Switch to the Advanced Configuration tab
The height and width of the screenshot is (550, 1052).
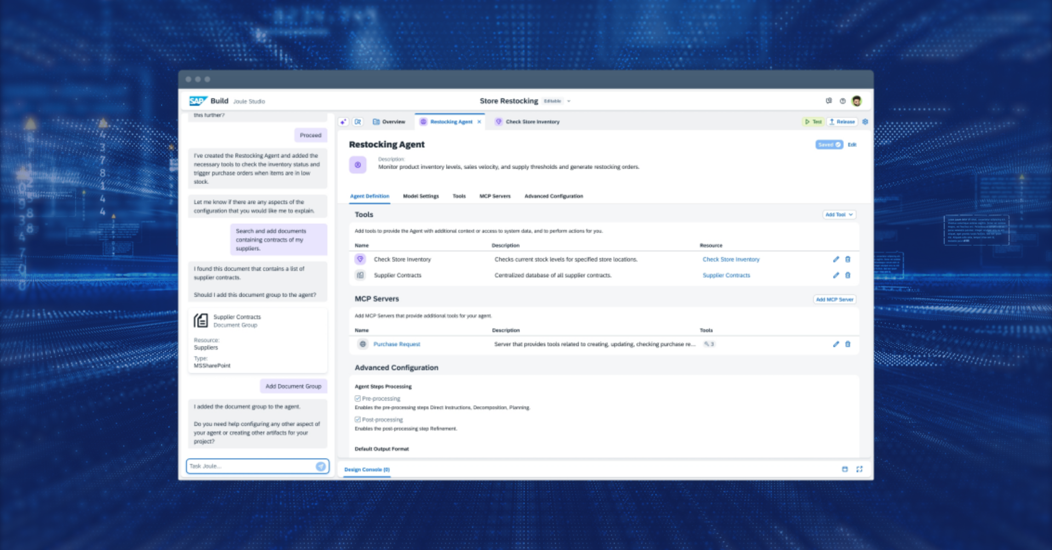coord(553,196)
